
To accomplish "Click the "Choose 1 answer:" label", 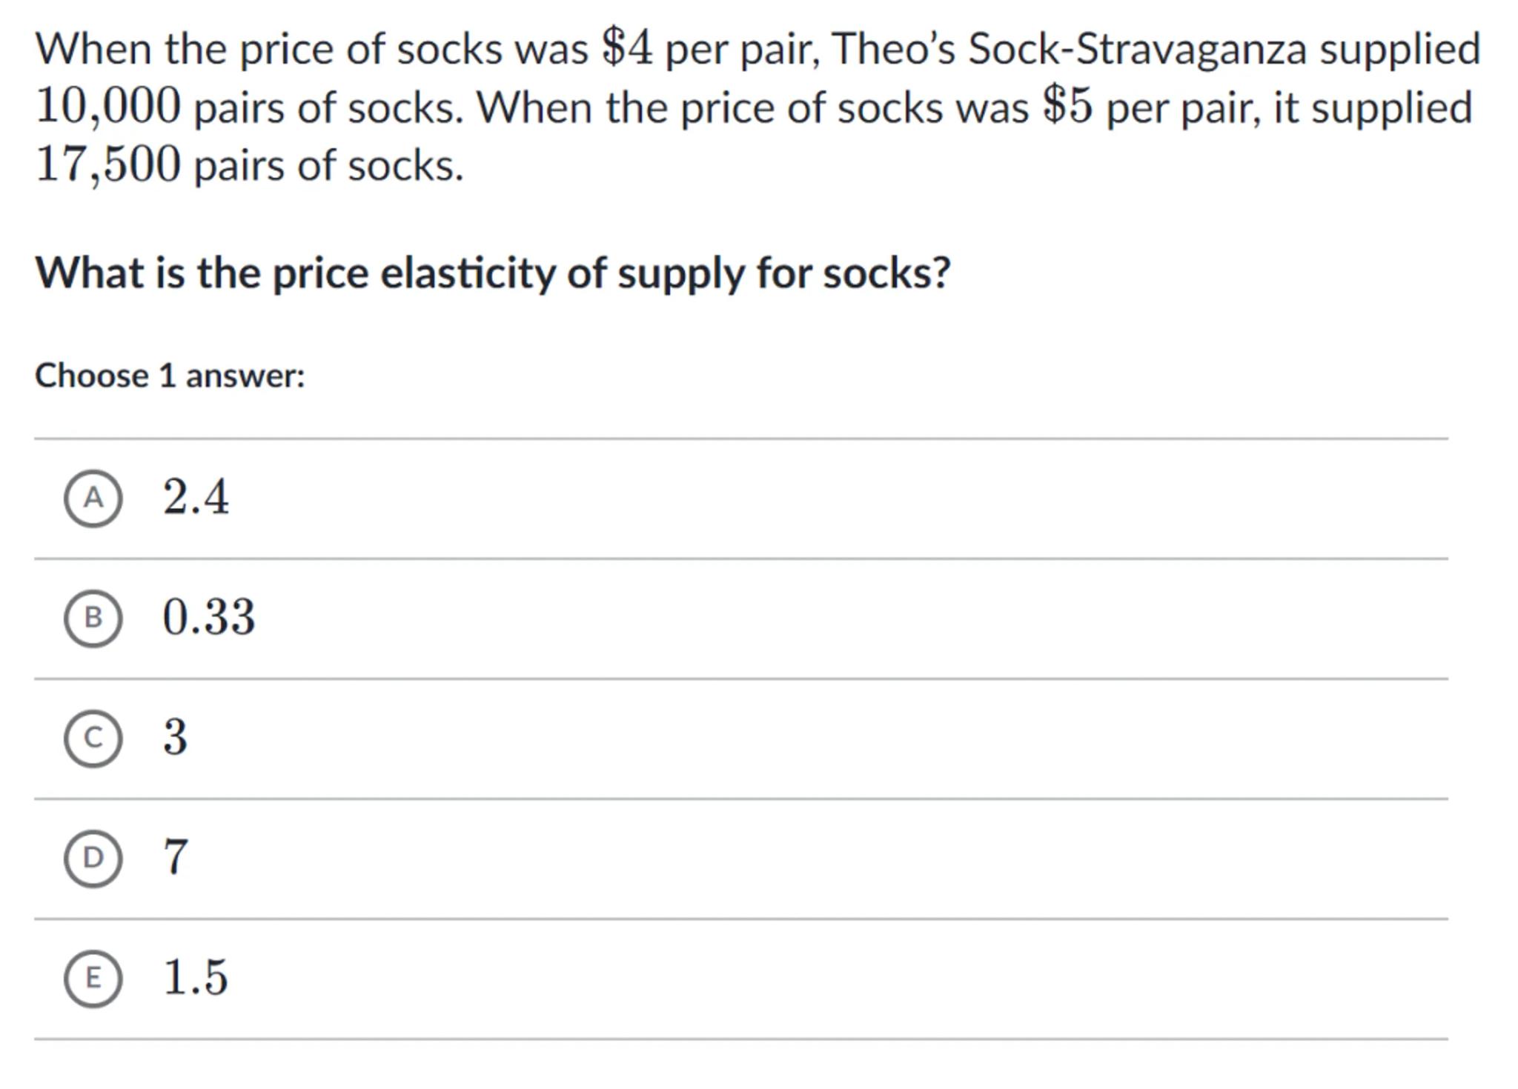I will (170, 376).
